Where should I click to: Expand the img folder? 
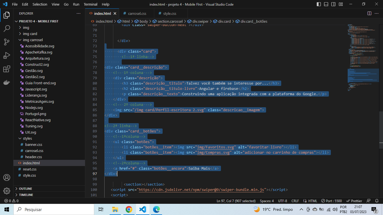tap(49, 27)
